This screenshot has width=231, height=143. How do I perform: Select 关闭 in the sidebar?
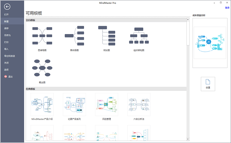click(x=6, y=63)
